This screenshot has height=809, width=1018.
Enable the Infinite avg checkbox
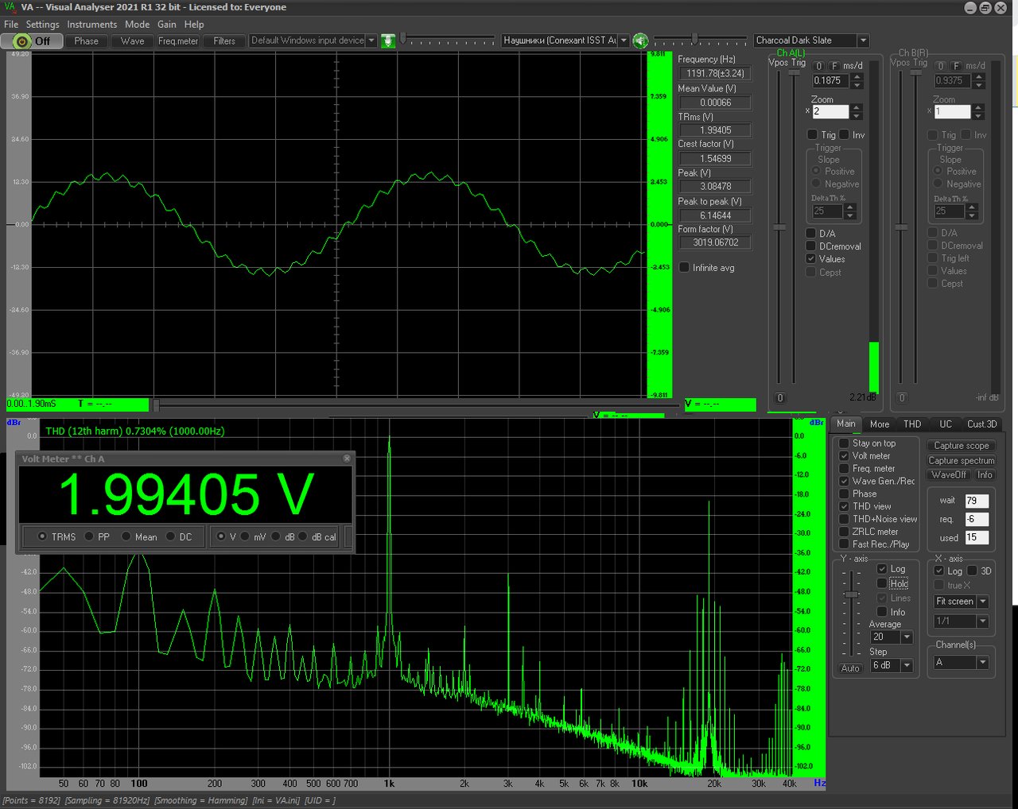684,268
